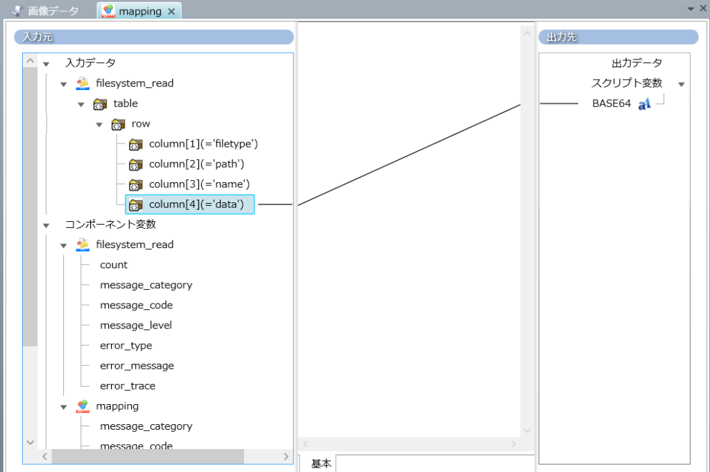Collapse the 入力データ tree node
The width and height of the screenshot is (710, 472).
point(46,64)
